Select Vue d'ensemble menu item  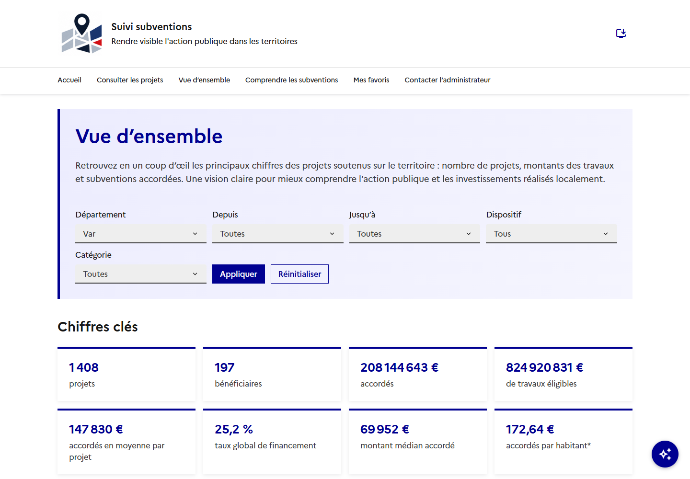click(204, 80)
